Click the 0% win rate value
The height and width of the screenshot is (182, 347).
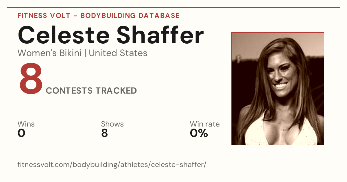tap(199, 133)
